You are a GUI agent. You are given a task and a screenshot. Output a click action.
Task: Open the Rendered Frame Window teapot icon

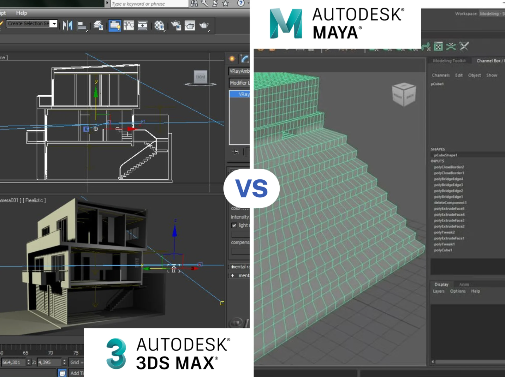tap(190, 25)
